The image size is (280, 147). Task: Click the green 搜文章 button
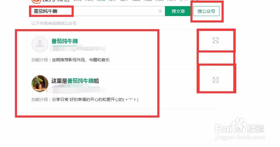178,11
